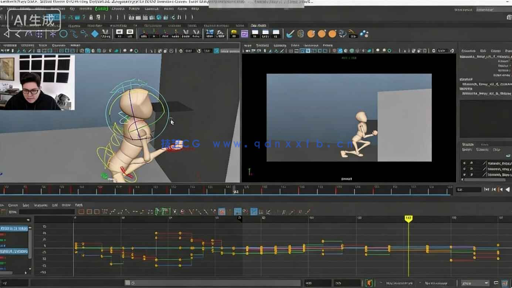The image size is (512, 288).
Task: Activate the Lasso selection tool
Action: [x=17, y=34]
